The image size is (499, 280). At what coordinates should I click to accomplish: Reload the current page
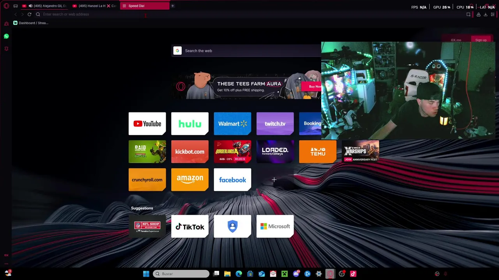(x=29, y=14)
